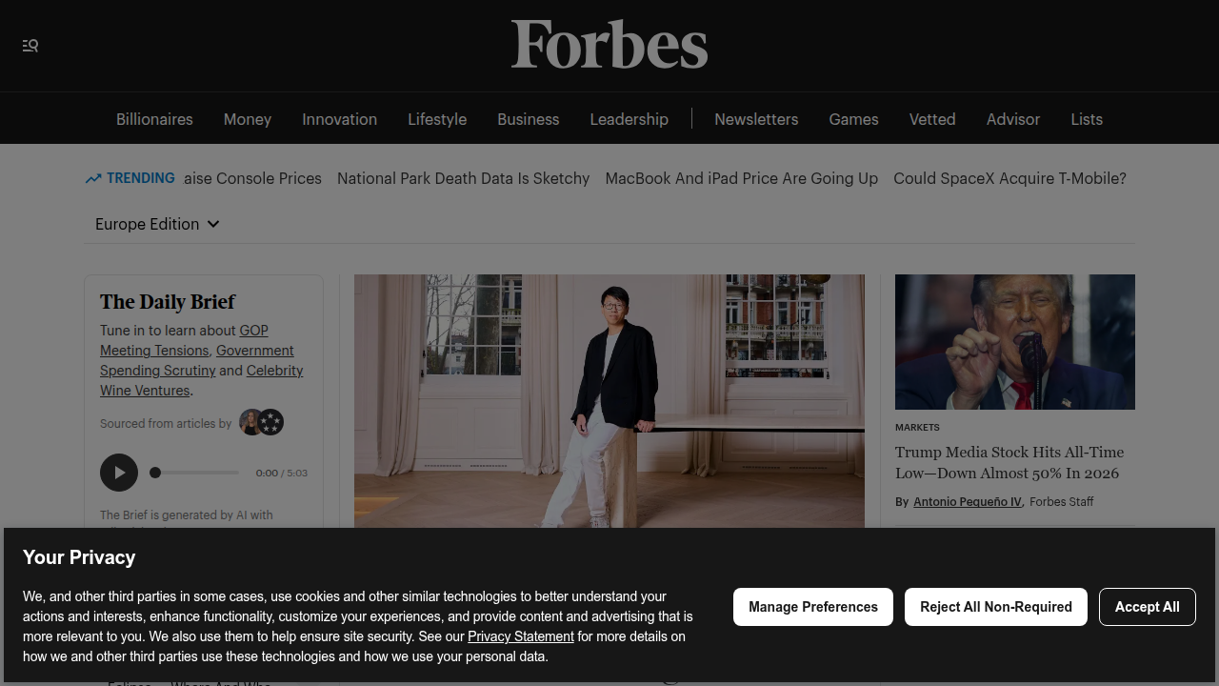Click the Forbes logo

point(609,45)
